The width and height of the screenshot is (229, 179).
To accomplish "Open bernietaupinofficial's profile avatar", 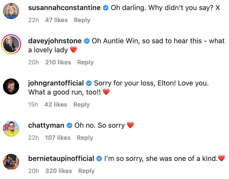I will pos(11,162).
